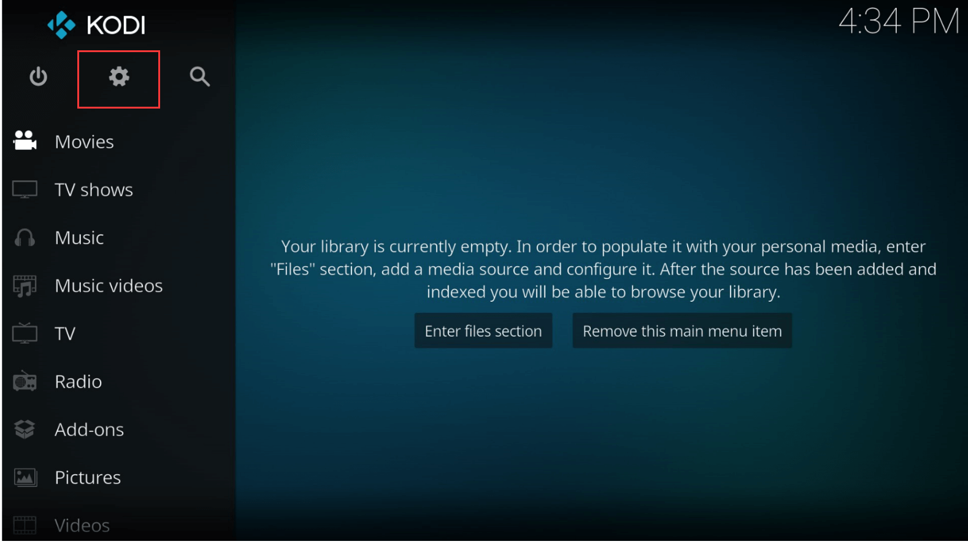Click the Radio icon in sidebar

pyautogui.click(x=25, y=381)
